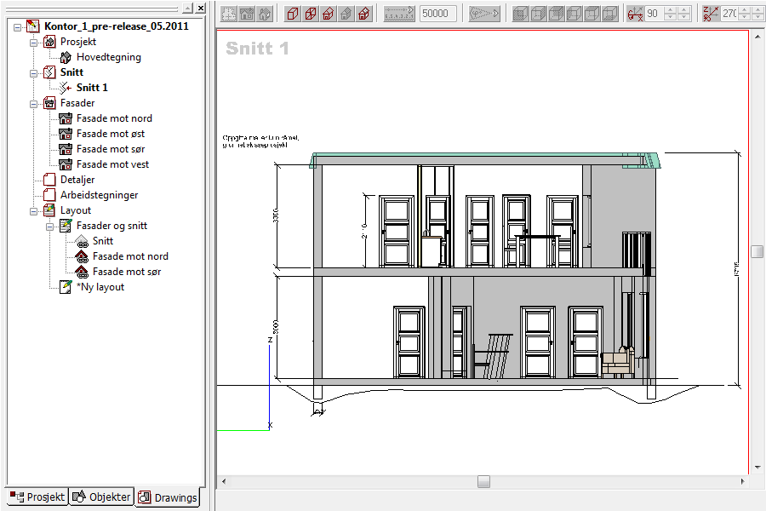Click the first greyed plan view toolbar icon
This screenshot has height=511, width=766.
tap(229, 14)
